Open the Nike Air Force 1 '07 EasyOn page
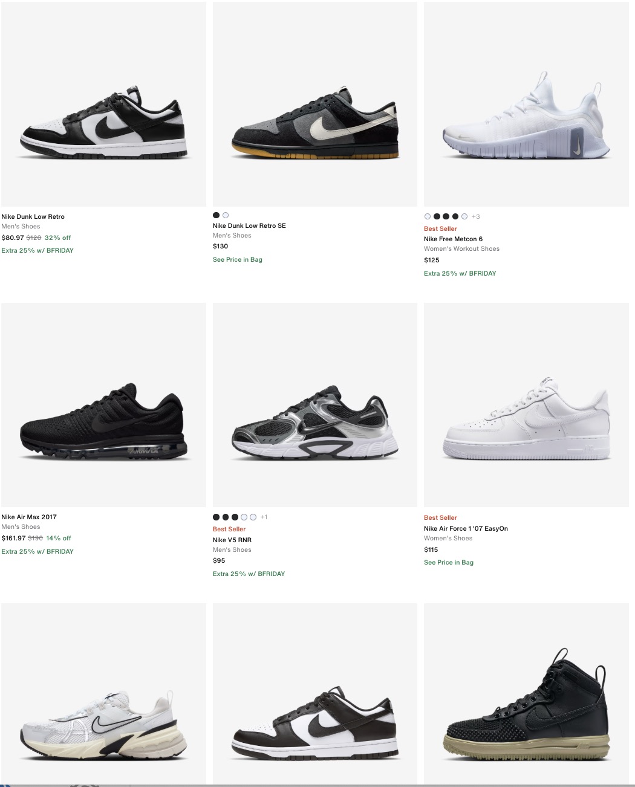The image size is (635, 787). (x=466, y=528)
